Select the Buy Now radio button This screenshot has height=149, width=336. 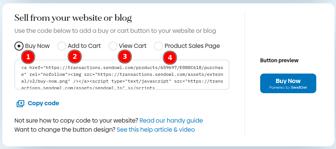(x=19, y=46)
